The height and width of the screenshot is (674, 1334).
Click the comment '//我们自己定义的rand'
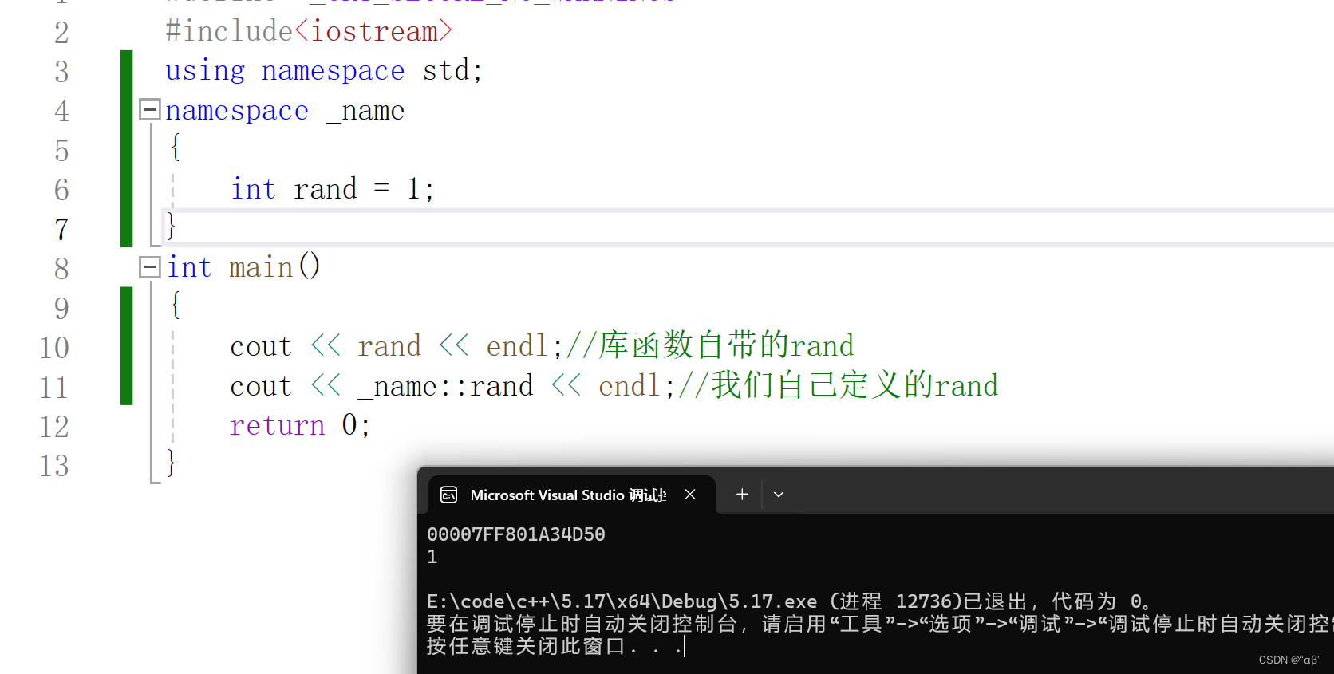click(838, 385)
